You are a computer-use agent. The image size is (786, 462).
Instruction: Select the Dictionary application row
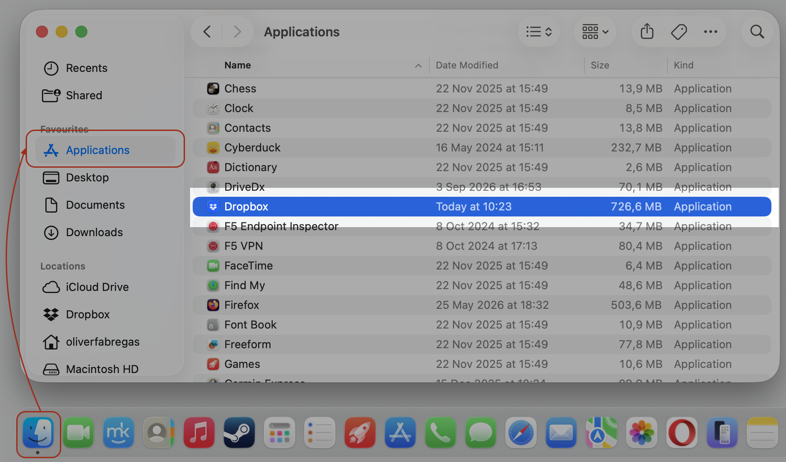(482, 167)
